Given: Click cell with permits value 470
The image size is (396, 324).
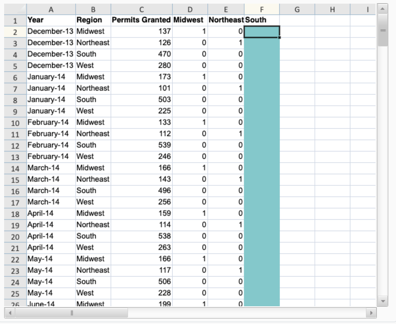Looking at the screenshot, I should (141, 54).
